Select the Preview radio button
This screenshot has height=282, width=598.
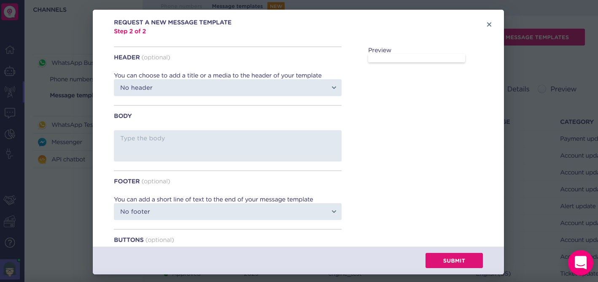tap(542, 89)
